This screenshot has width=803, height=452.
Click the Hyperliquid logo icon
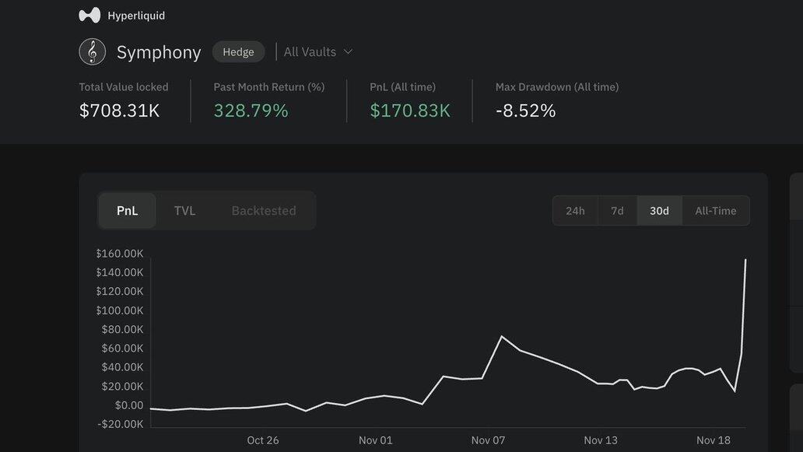tap(89, 16)
